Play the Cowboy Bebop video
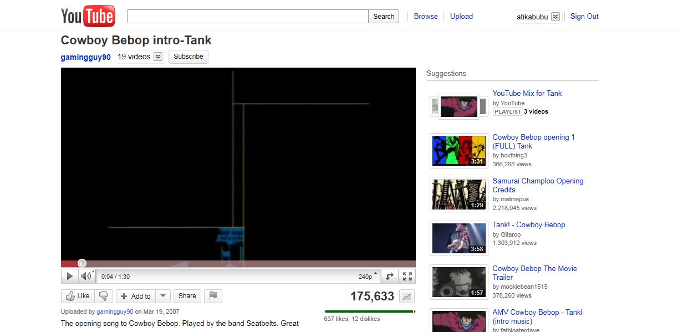The height and width of the screenshot is (332, 683). point(69,276)
